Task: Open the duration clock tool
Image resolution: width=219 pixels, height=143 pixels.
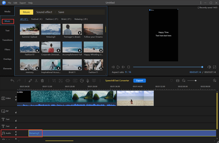Action: tap(82, 80)
